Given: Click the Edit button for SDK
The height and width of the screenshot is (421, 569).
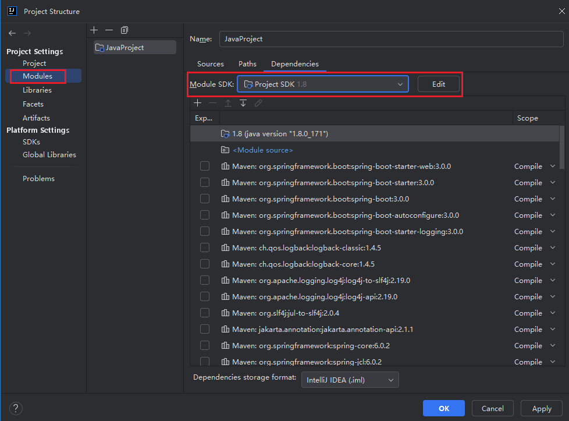Looking at the screenshot, I should [x=438, y=84].
